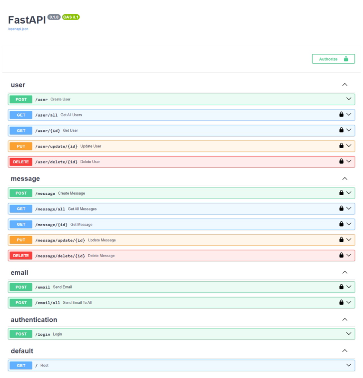Viewport: 363px width, 378px height.
Task: Expand DELETE /user/delete/{id} row arrow
Action: (349, 161)
